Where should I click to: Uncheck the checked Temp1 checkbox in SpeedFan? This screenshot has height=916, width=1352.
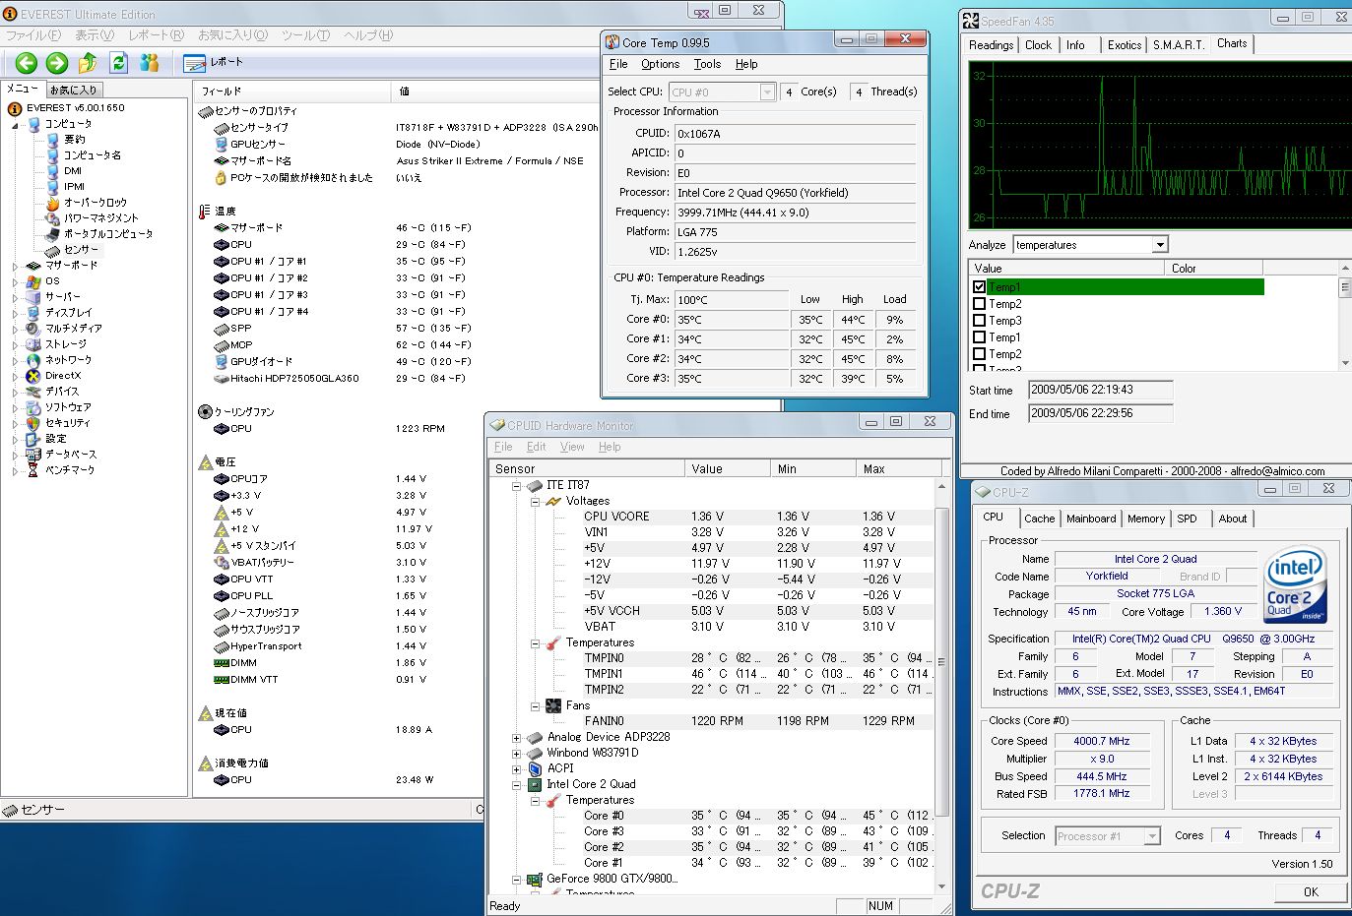(979, 287)
